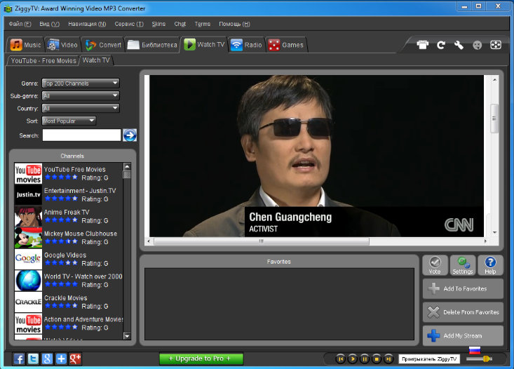
Task: Expand the Sub-genre dropdown
Action: click(81, 96)
